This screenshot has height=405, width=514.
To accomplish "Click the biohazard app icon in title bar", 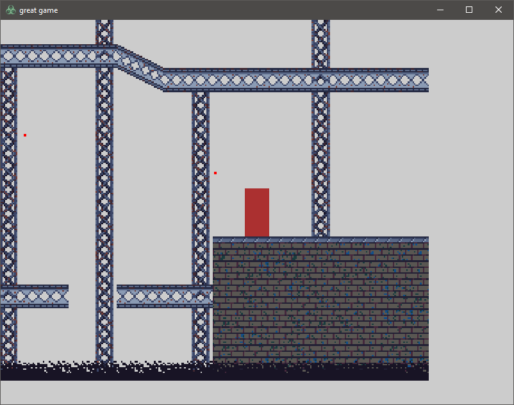I will coord(11,10).
